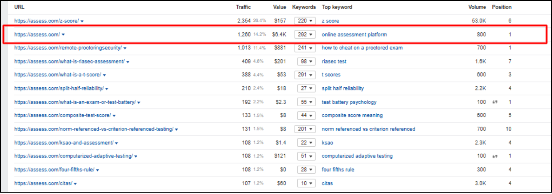Open the 22 keywords dropdown for ksao
Screen dimensions: 552x194
pos(306,143)
